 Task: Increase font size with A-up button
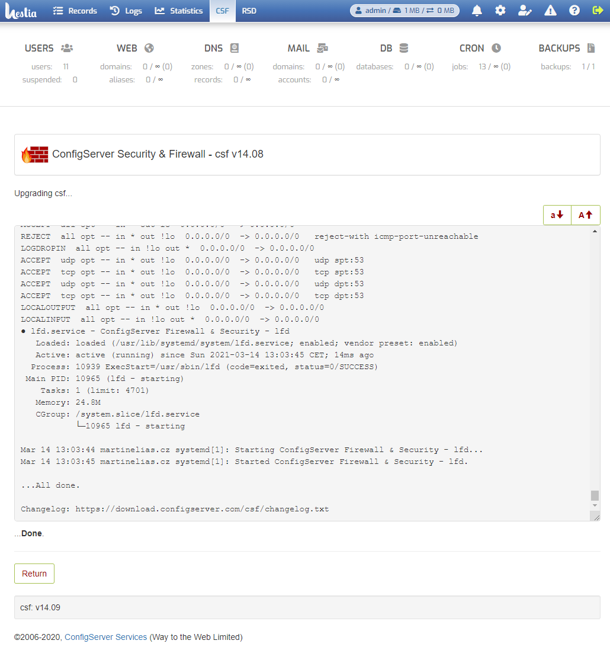(x=586, y=214)
